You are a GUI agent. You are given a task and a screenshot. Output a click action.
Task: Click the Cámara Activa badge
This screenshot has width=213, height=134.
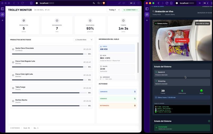pyautogui.click(x=161, y=24)
